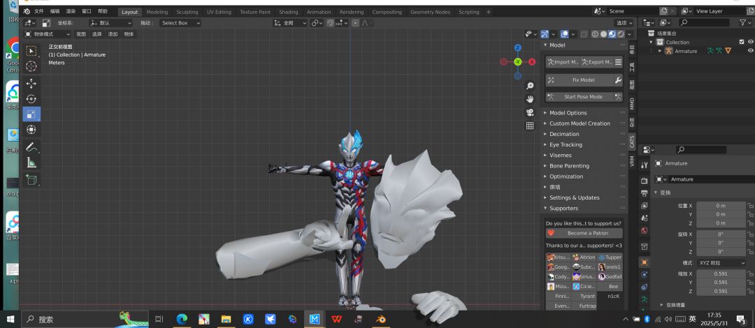Open the World properties tab
Screen dimensions: 755x328
(645, 230)
